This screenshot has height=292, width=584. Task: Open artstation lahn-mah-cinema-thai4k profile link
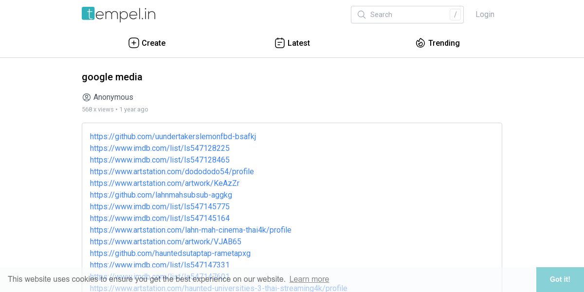point(191,230)
